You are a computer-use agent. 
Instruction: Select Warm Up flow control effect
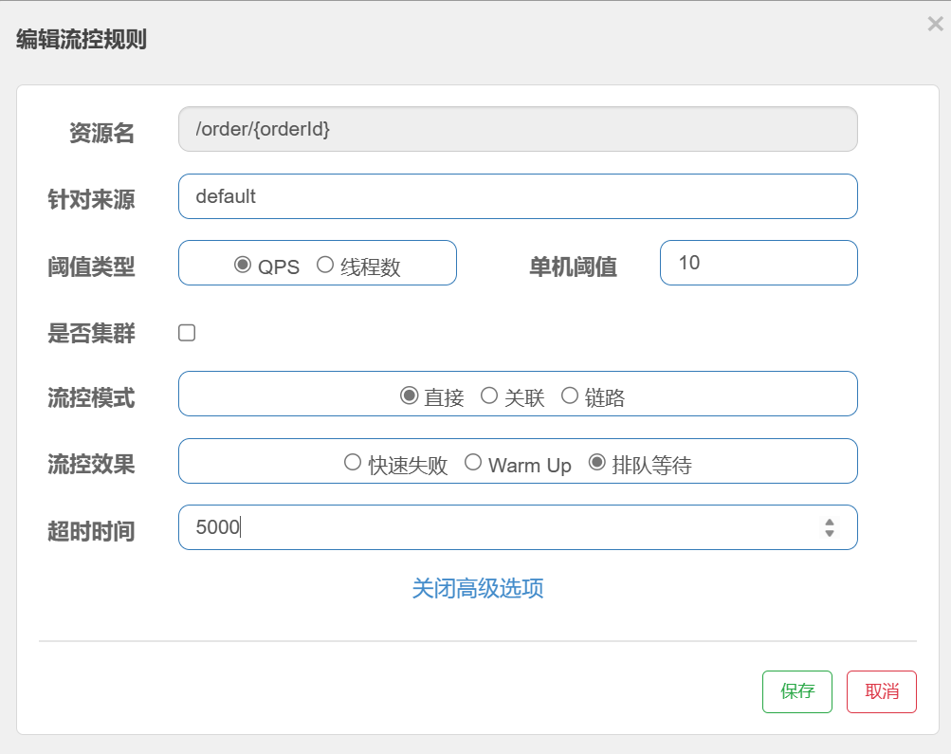point(473,463)
